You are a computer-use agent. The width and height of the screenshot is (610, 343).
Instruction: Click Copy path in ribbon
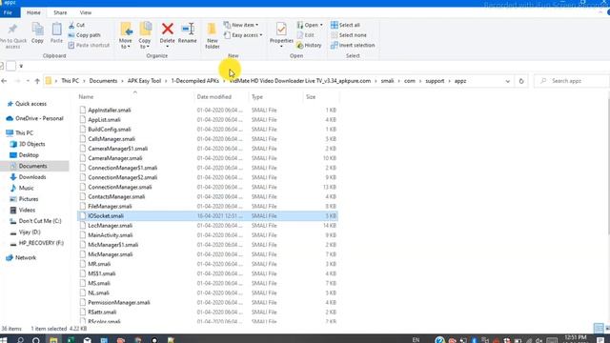pyautogui.click(x=85, y=35)
